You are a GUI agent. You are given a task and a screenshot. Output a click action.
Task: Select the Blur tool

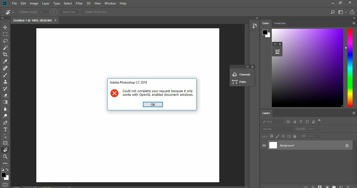[5, 109]
